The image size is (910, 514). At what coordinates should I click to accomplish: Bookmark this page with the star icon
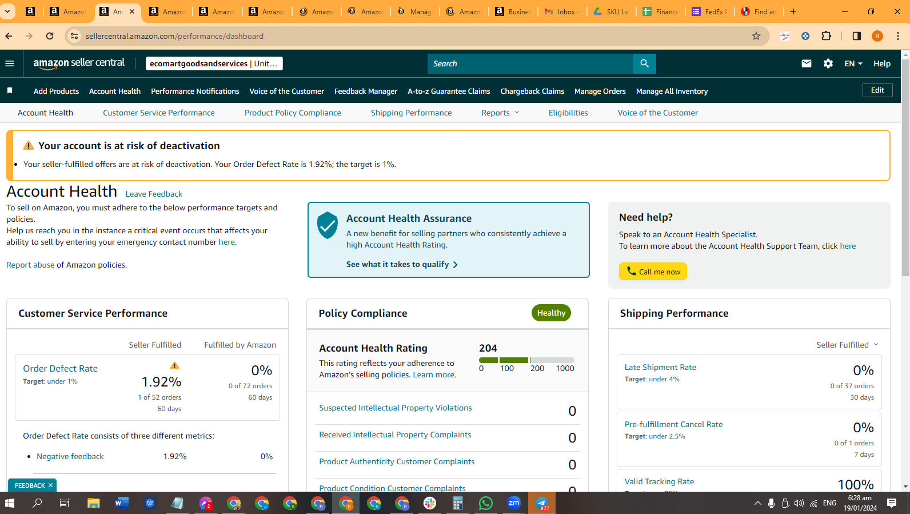tap(756, 36)
